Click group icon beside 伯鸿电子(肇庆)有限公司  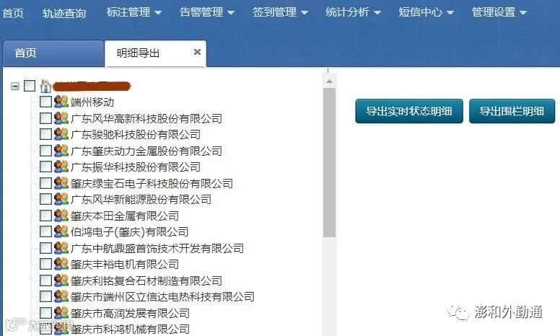(61, 231)
